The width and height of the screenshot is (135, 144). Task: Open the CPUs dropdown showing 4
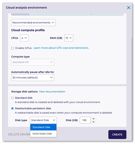(24, 38)
